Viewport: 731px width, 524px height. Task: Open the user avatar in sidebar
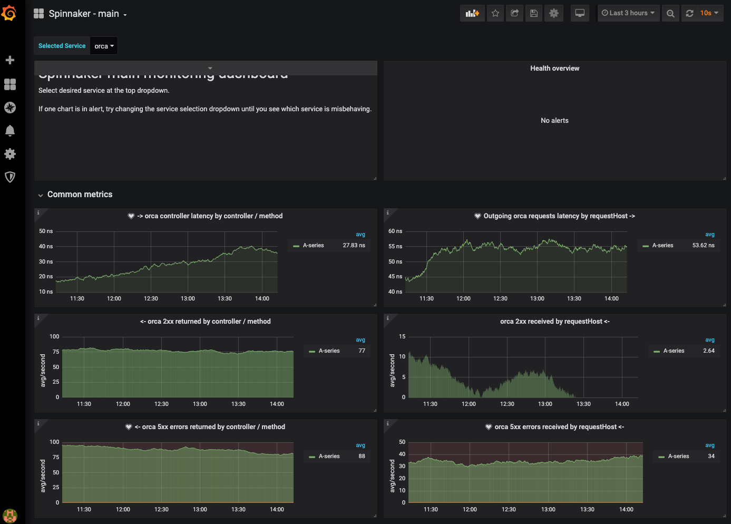[9, 516]
